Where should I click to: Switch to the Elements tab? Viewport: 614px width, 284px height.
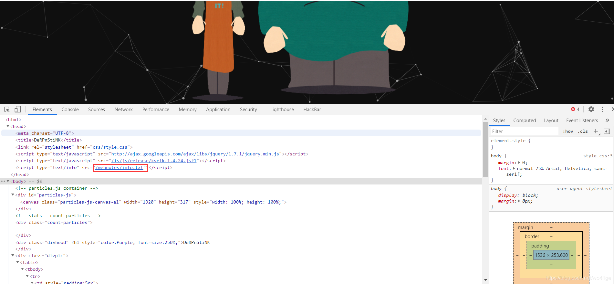click(x=42, y=110)
